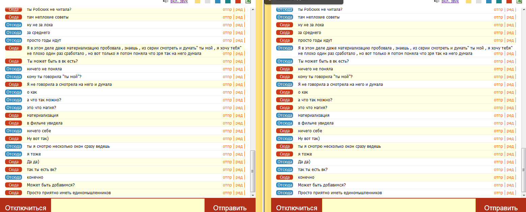Click 'ред' on 'о как' in the left chat

[239, 92]
